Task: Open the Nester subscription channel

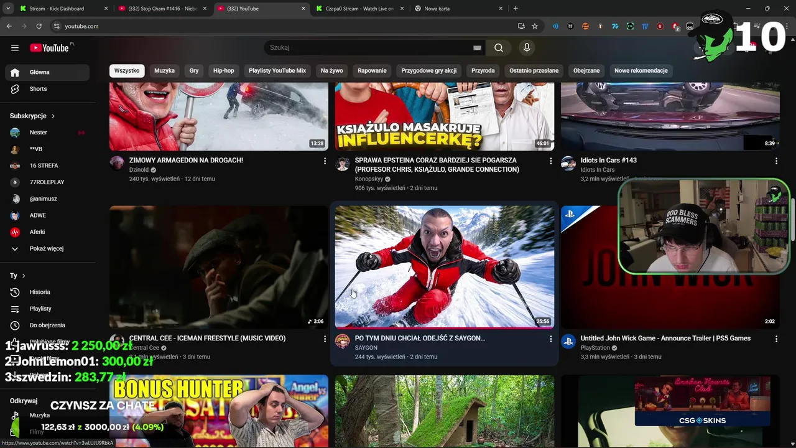Action: coord(47,133)
